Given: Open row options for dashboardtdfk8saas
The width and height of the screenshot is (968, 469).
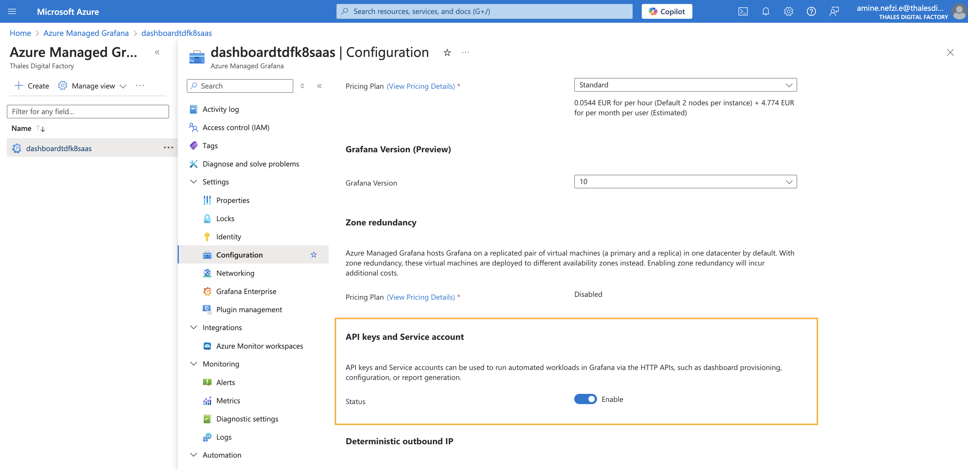Looking at the screenshot, I should (168, 148).
